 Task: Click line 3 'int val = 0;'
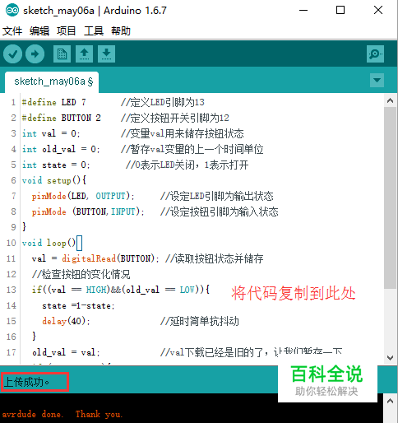click(x=51, y=133)
